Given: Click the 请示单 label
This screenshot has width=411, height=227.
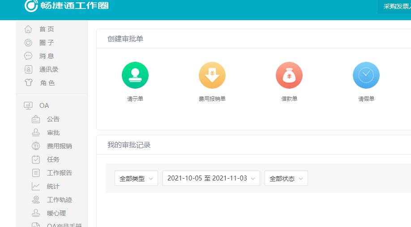Looking at the screenshot, I should [x=135, y=99].
